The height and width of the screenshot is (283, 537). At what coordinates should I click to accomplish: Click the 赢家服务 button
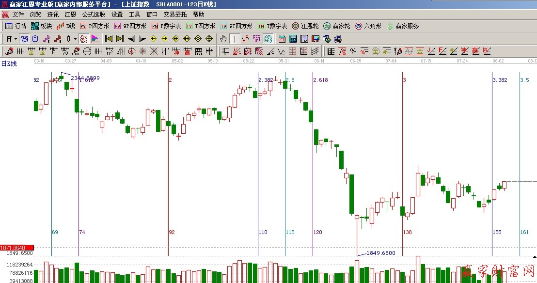click(403, 26)
